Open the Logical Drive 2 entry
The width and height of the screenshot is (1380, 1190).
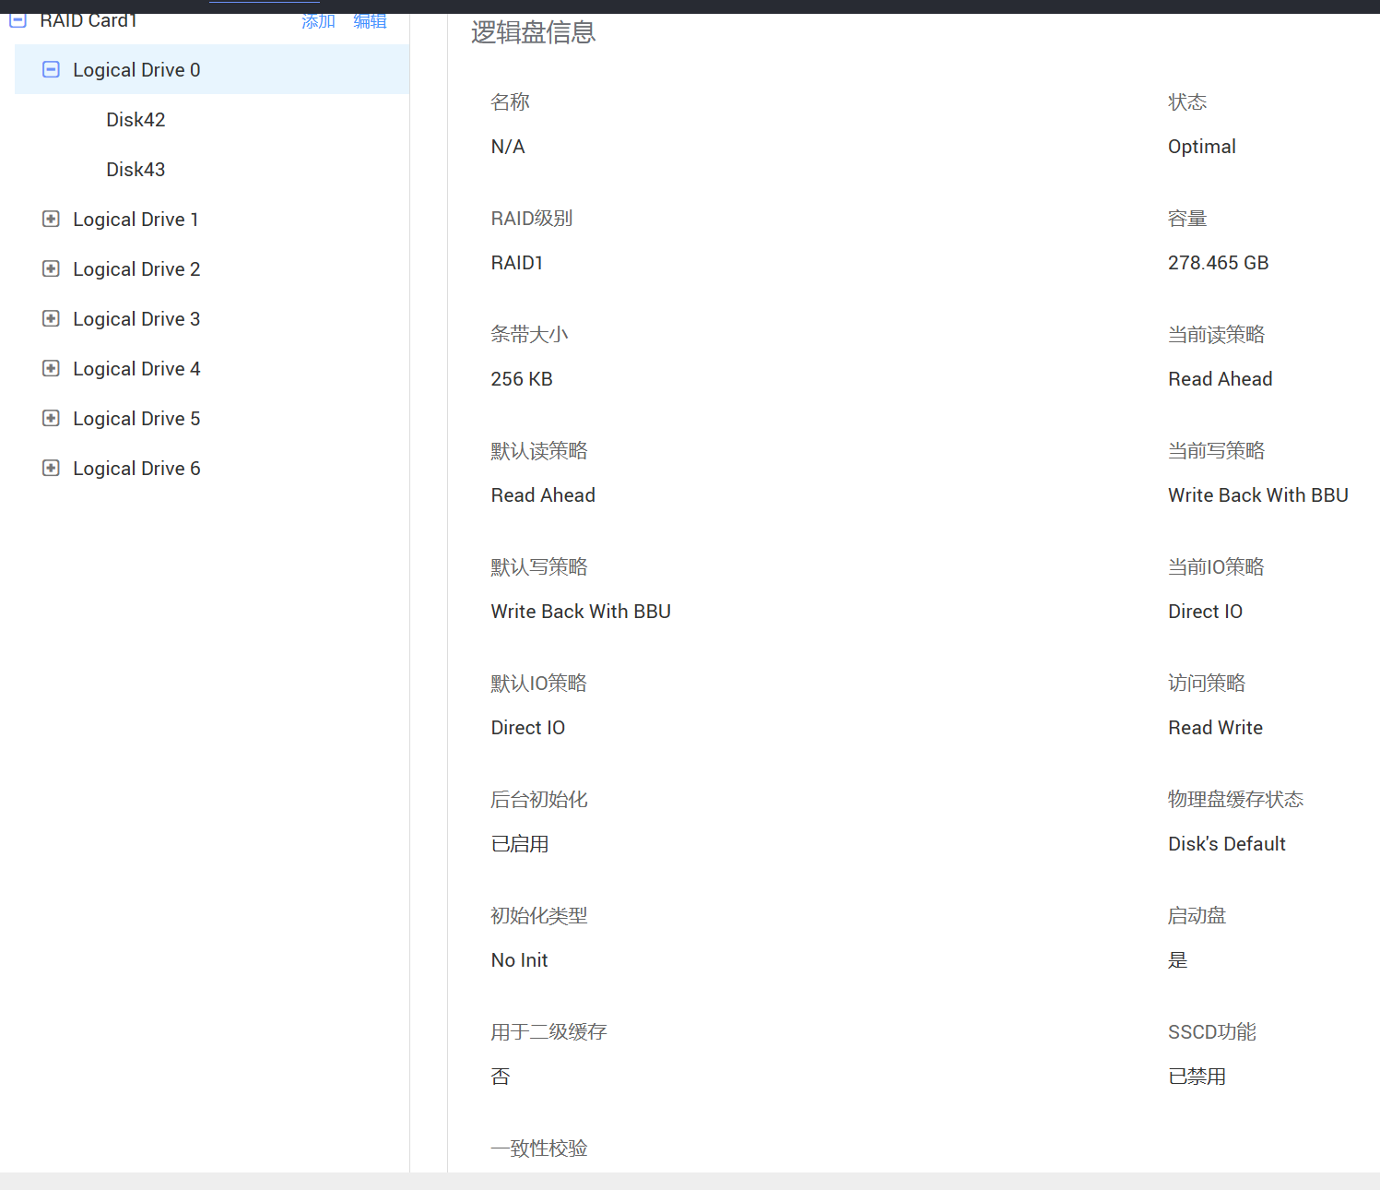tap(136, 269)
